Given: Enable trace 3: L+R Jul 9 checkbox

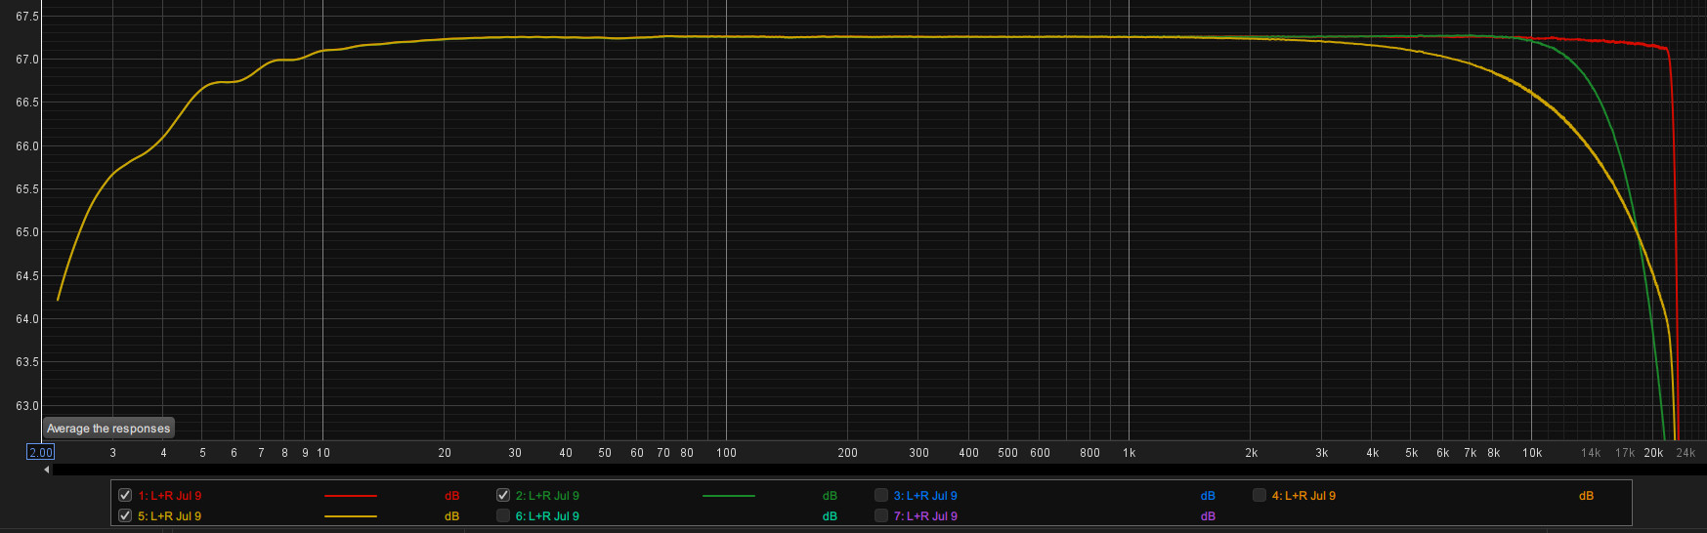Looking at the screenshot, I should click(881, 495).
